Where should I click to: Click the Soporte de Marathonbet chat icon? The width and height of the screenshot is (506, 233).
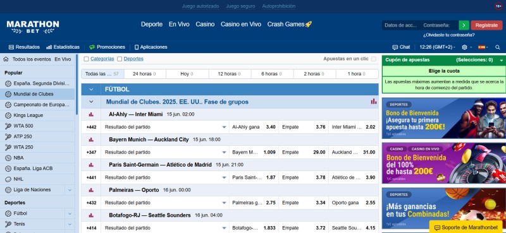(x=437, y=227)
